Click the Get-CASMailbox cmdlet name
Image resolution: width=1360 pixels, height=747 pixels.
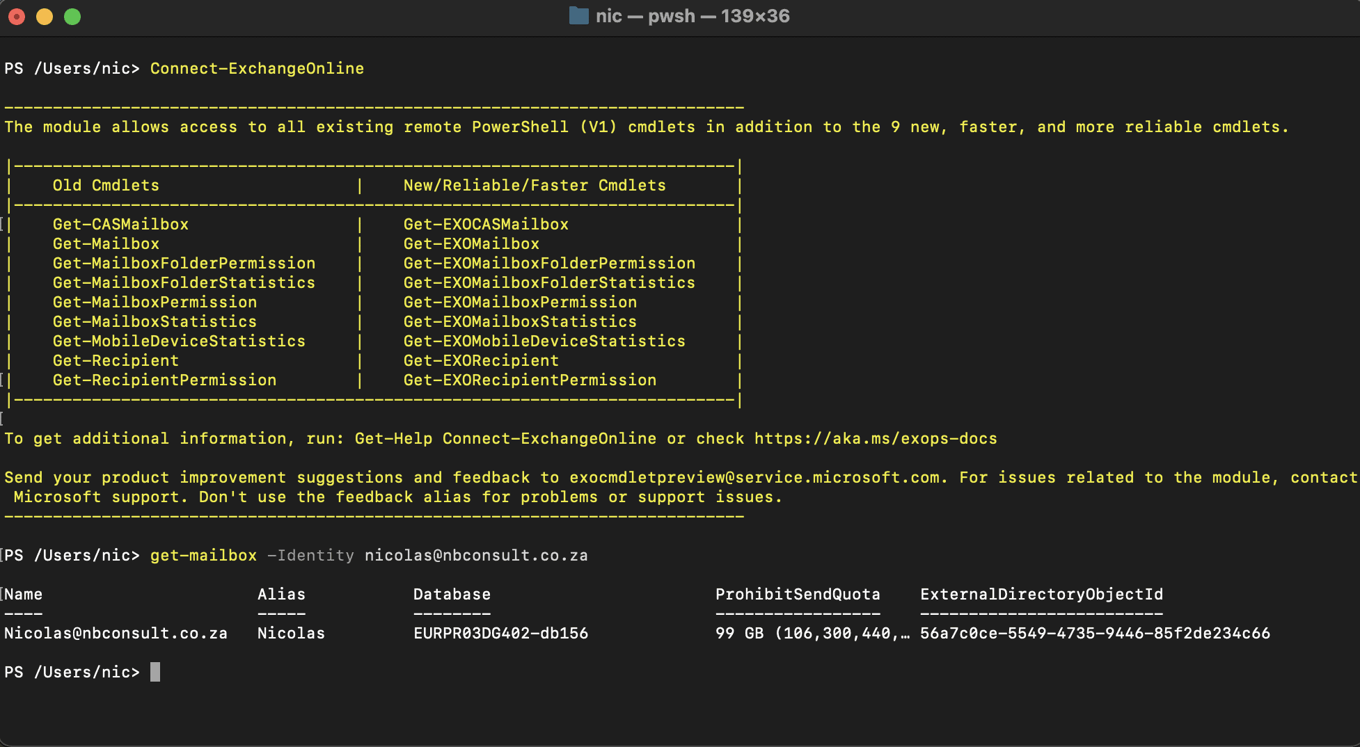click(120, 224)
